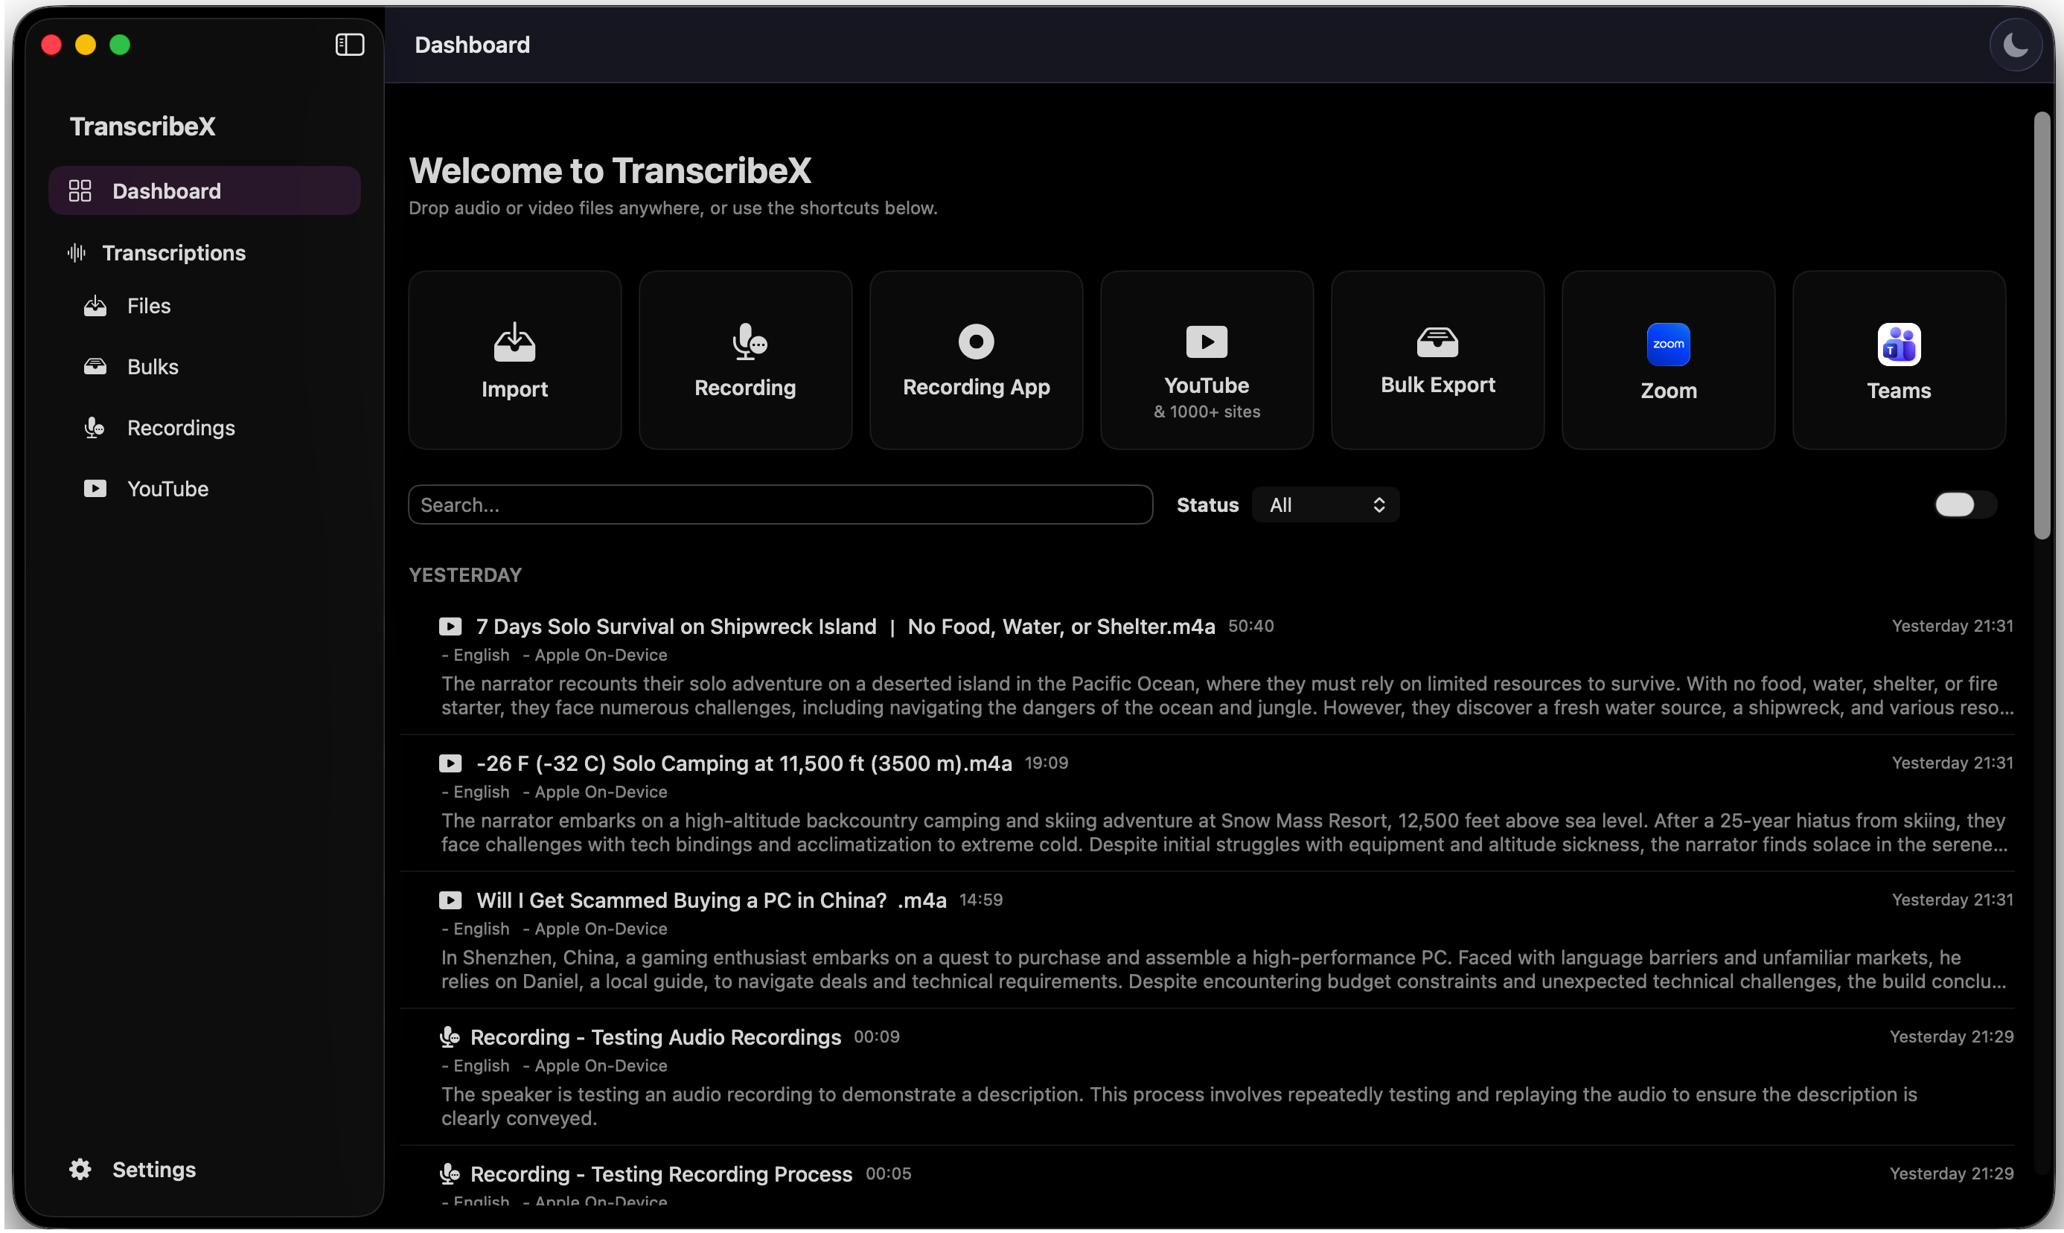Viewport: 2064px width, 1233px height.
Task: Open the YouTube section in the sidebar
Action: point(168,489)
